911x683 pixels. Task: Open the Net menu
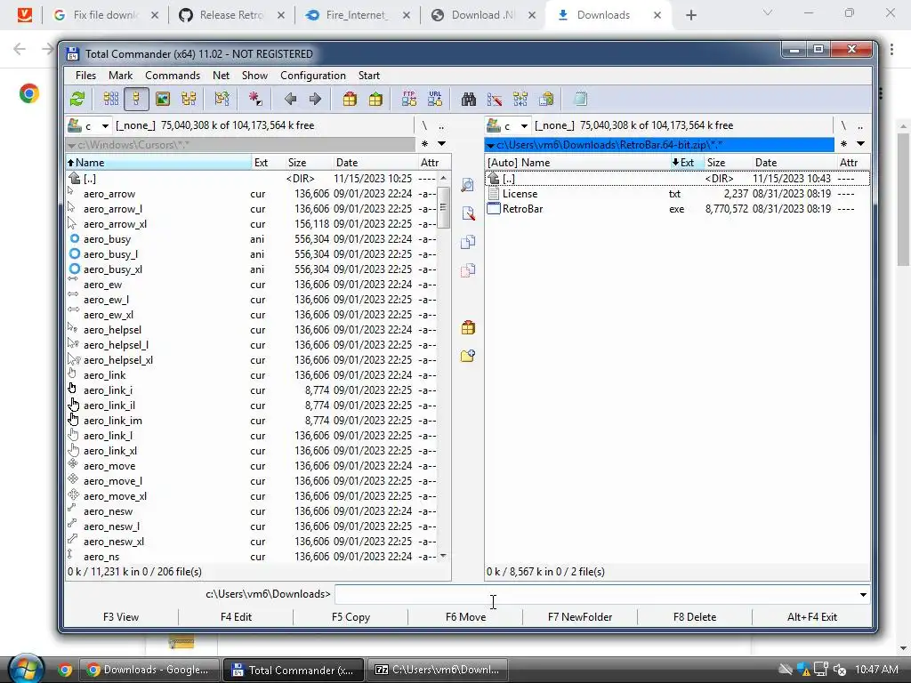[x=221, y=76]
